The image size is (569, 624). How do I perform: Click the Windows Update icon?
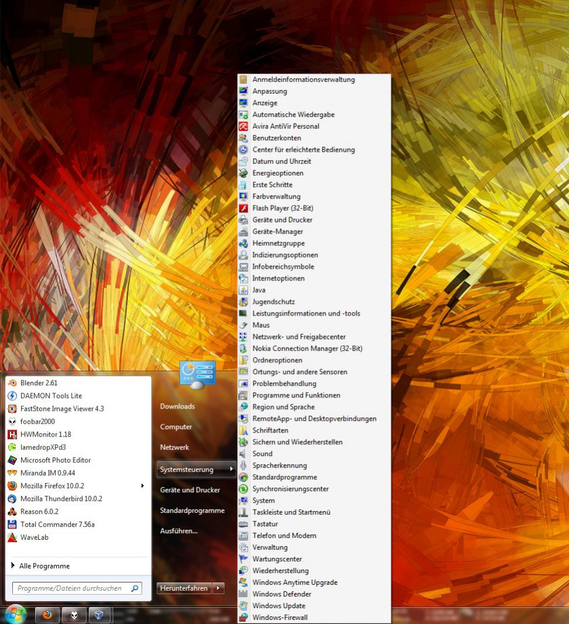tap(243, 606)
